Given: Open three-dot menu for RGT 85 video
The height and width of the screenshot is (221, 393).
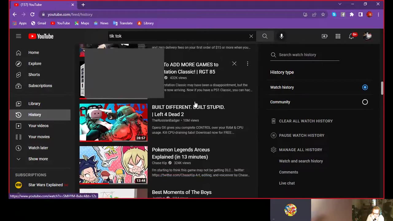Looking at the screenshot, I should tap(247, 64).
